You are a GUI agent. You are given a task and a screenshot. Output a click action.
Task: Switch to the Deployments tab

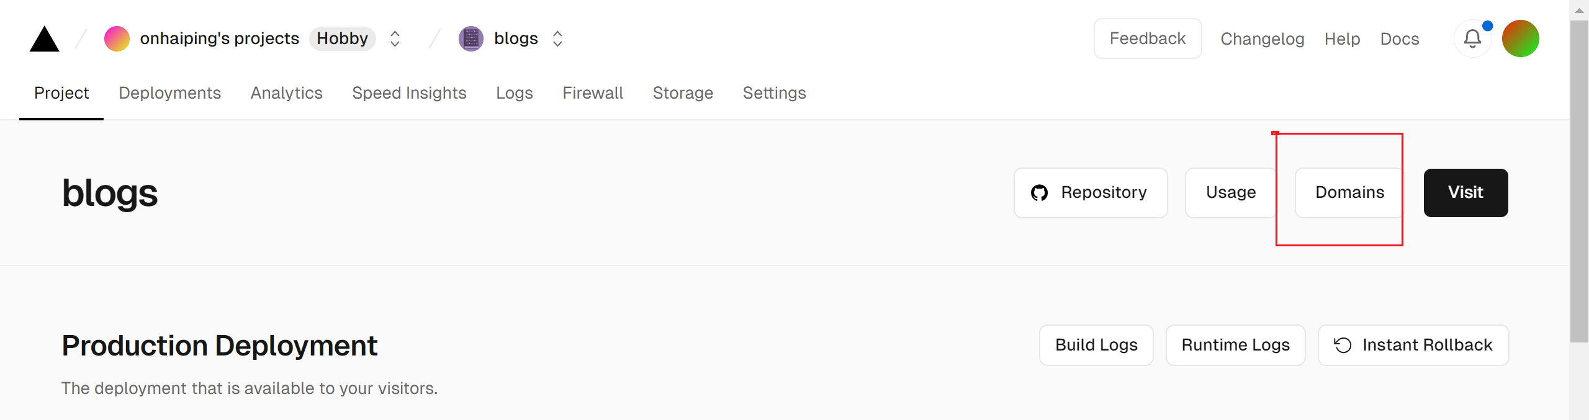(169, 93)
